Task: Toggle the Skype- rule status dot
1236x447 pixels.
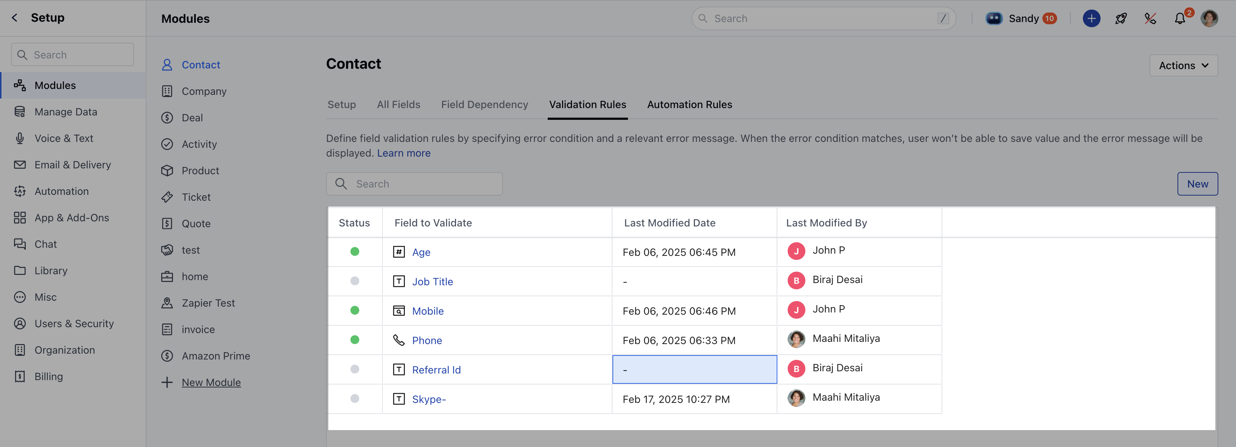Action: tap(354, 398)
